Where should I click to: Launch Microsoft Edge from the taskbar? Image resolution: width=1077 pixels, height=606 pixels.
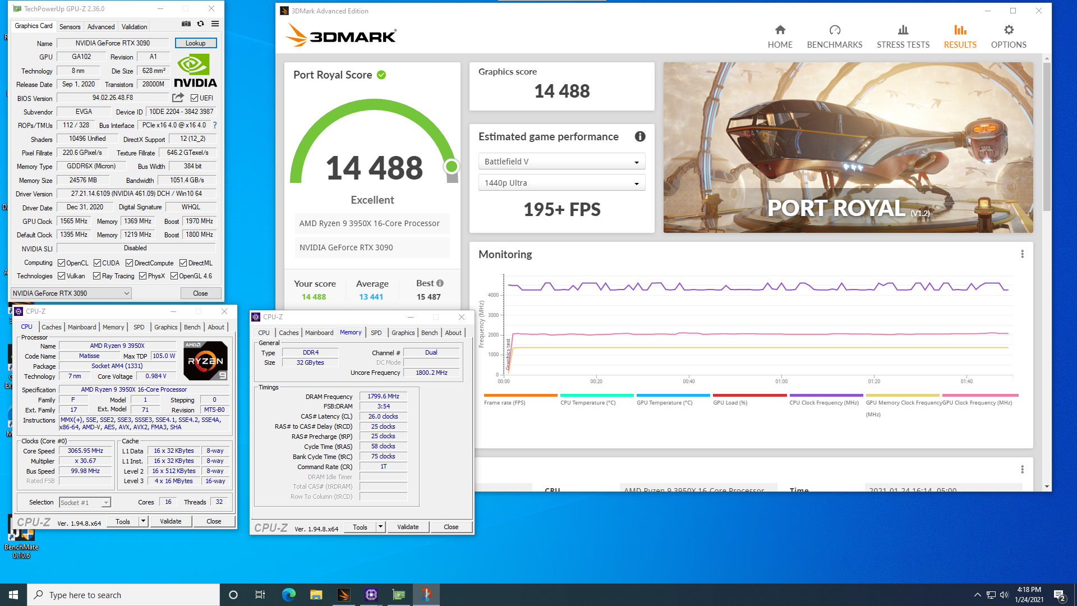coord(288,595)
